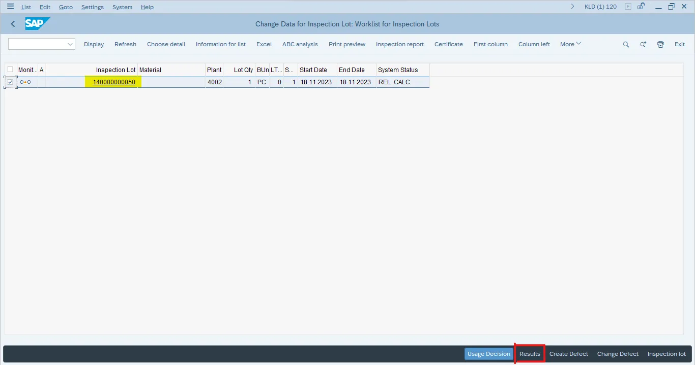Click the ABC analysis toolbar button
This screenshot has height=365, width=695.
tap(300, 44)
